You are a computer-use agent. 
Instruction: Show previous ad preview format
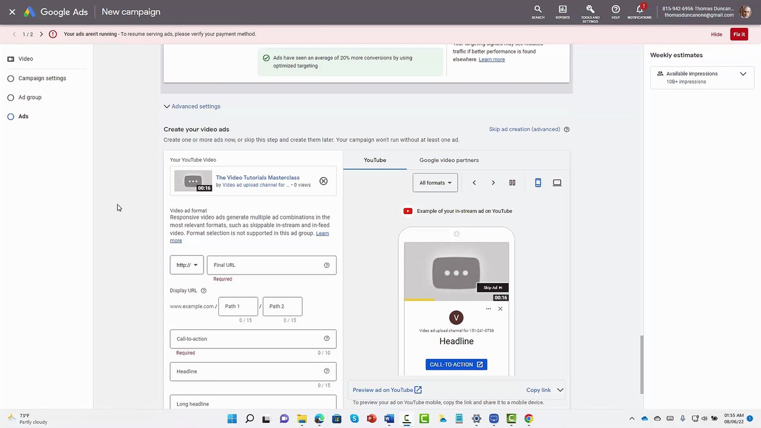click(474, 183)
